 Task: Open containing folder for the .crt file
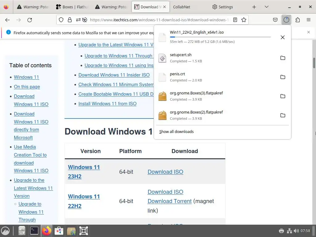tap(283, 77)
